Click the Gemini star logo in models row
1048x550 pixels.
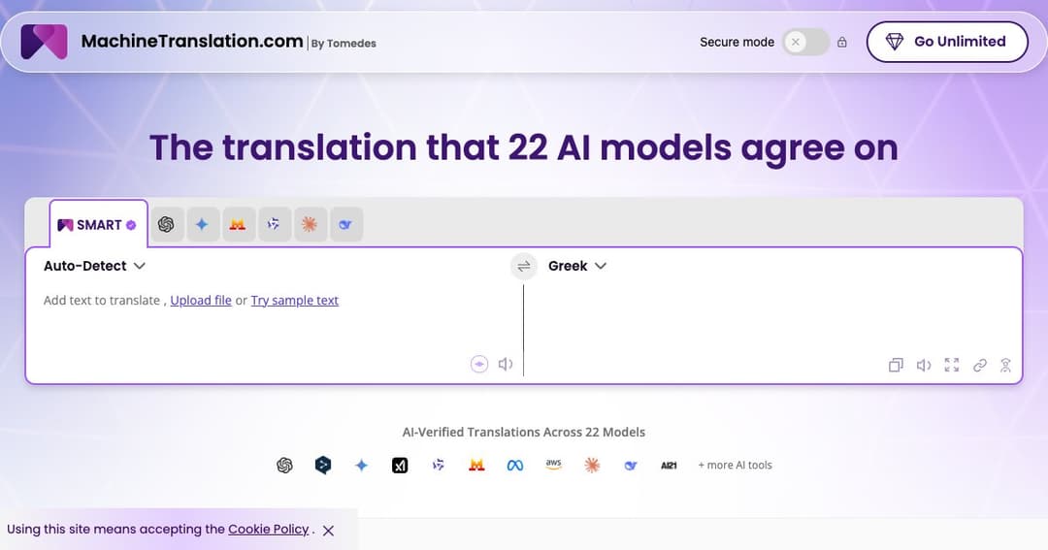[x=362, y=466]
